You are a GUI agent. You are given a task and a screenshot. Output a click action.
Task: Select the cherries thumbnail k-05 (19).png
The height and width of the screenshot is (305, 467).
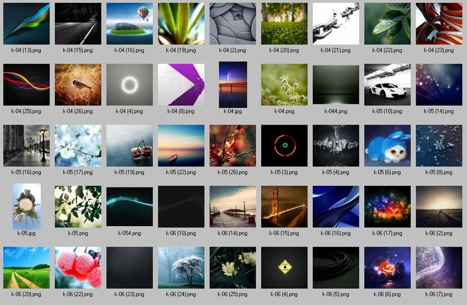[x=130, y=145]
